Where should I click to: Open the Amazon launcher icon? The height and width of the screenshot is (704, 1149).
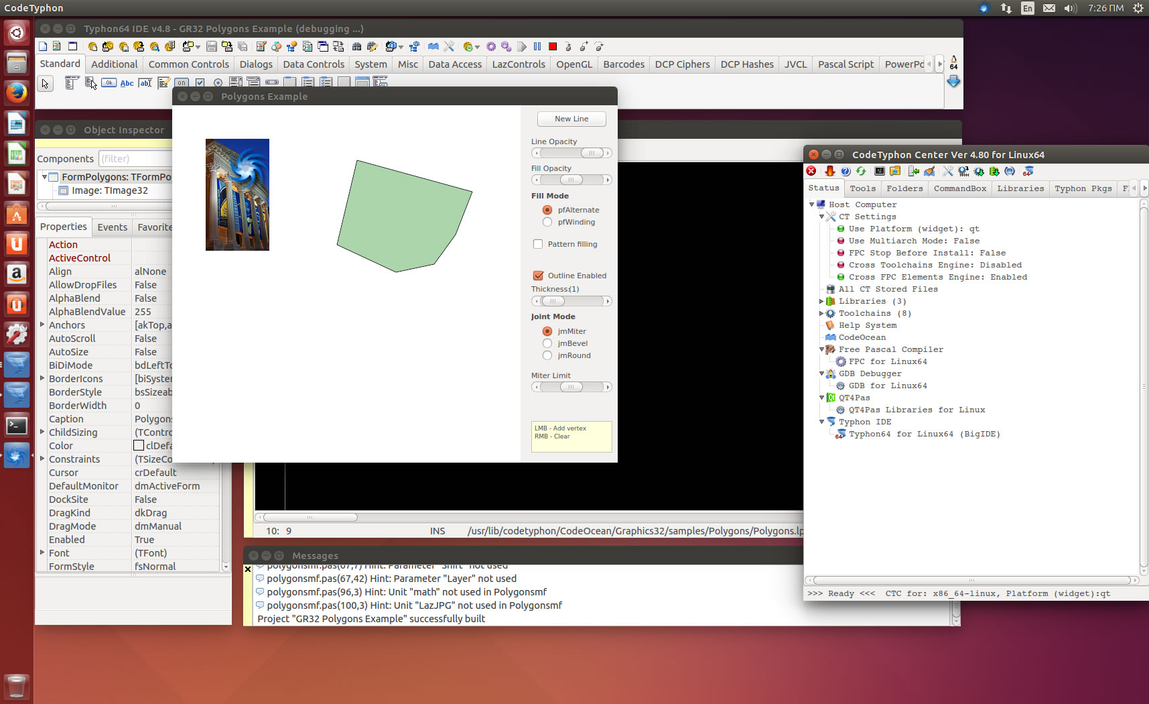17,274
